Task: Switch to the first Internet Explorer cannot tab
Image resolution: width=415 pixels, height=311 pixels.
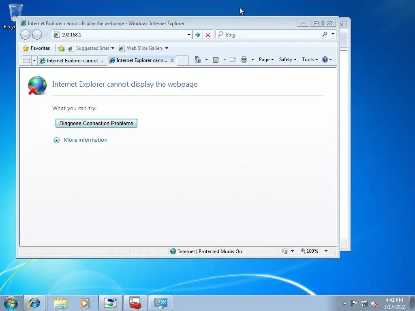Action: click(x=72, y=61)
